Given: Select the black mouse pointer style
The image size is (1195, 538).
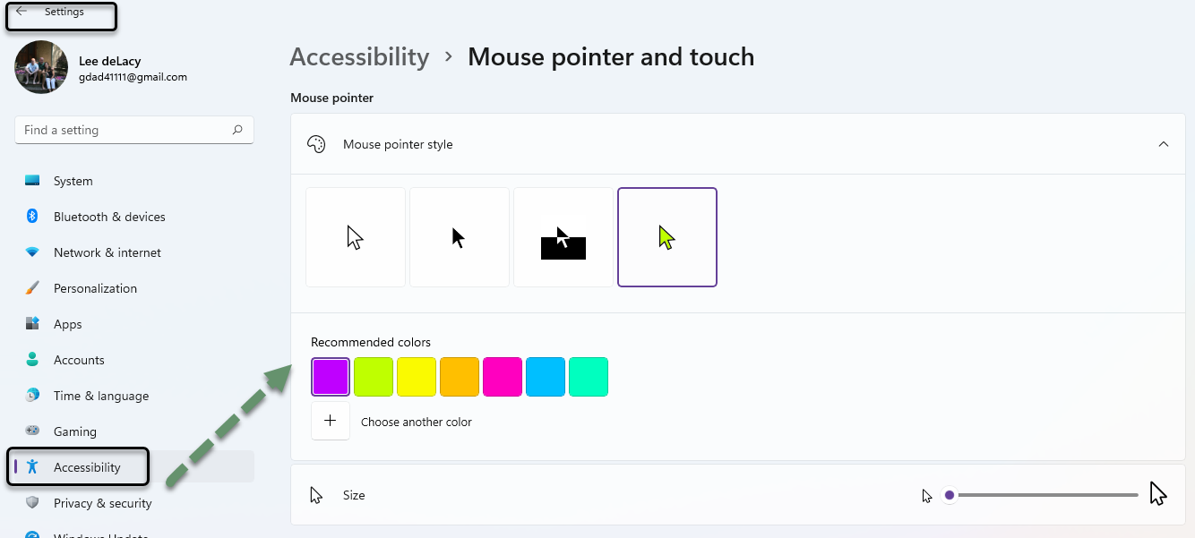Looking at the screenshot, I should click(x=460, y=237).
